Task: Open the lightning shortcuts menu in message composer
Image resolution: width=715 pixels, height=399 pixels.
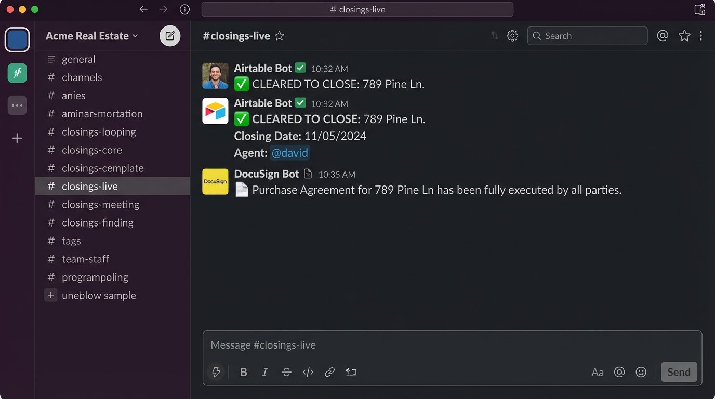Action: point(216,372)
